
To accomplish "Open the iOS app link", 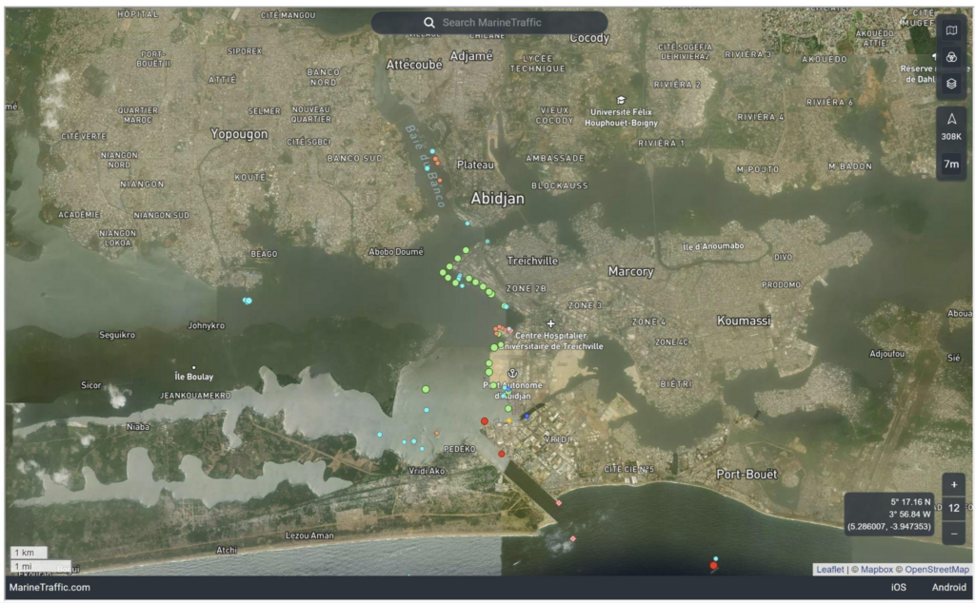I will pyautogui.click(x=898, y=588).
